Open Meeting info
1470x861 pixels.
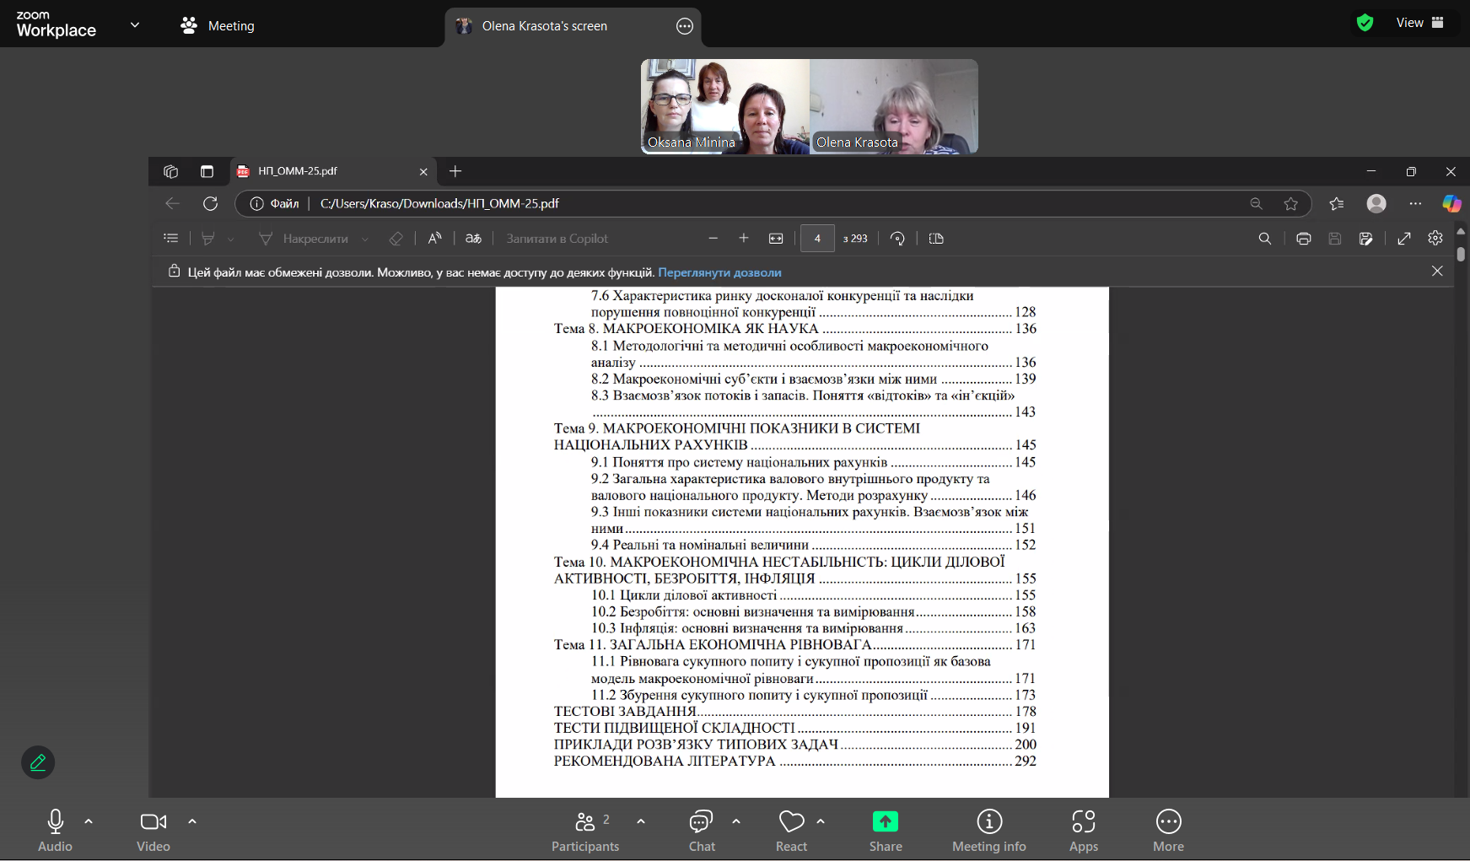click(989, 831)
